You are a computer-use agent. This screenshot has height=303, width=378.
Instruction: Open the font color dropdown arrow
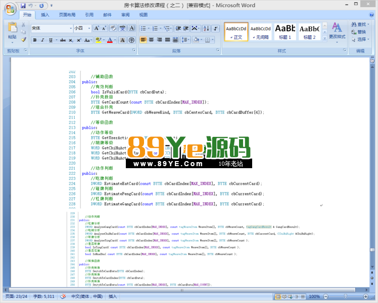tap(115, 40)
